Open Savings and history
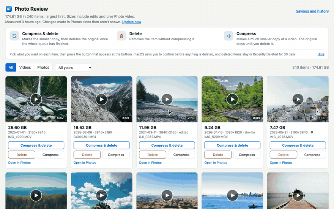 pos(312,11)
